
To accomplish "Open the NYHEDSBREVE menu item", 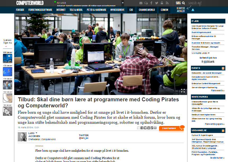I will click(117, 10).
